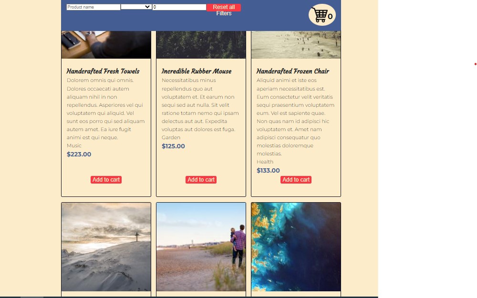Click the $223.00 price label
477x298 pixels.
click(x=79, y=154)
